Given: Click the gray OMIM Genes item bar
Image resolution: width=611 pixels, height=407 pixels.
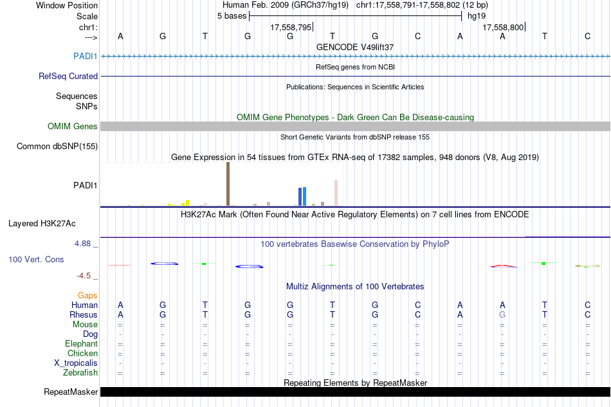Looking at the screenshot, I should click(x=356, y=126).
